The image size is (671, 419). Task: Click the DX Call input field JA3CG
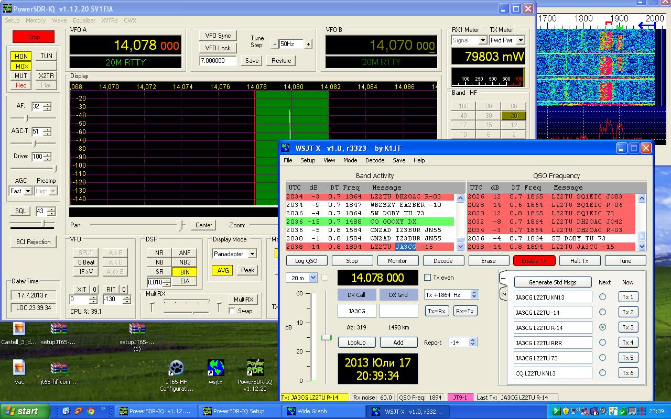[356, 311]
